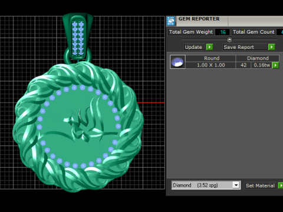Click the green arrow next to Update

click(209, 47)
